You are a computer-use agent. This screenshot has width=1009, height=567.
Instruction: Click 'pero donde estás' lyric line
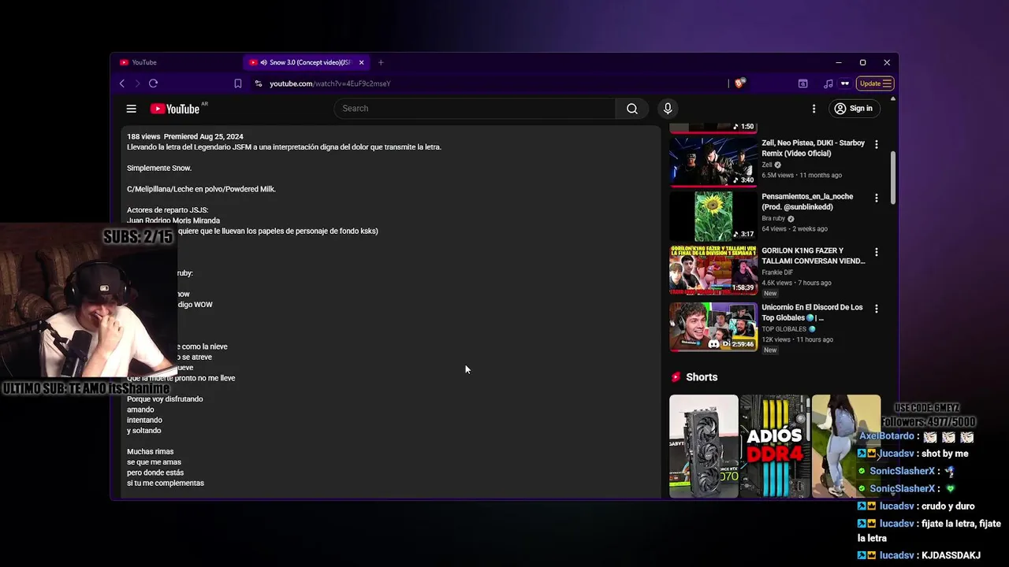(x=155, y=472)
